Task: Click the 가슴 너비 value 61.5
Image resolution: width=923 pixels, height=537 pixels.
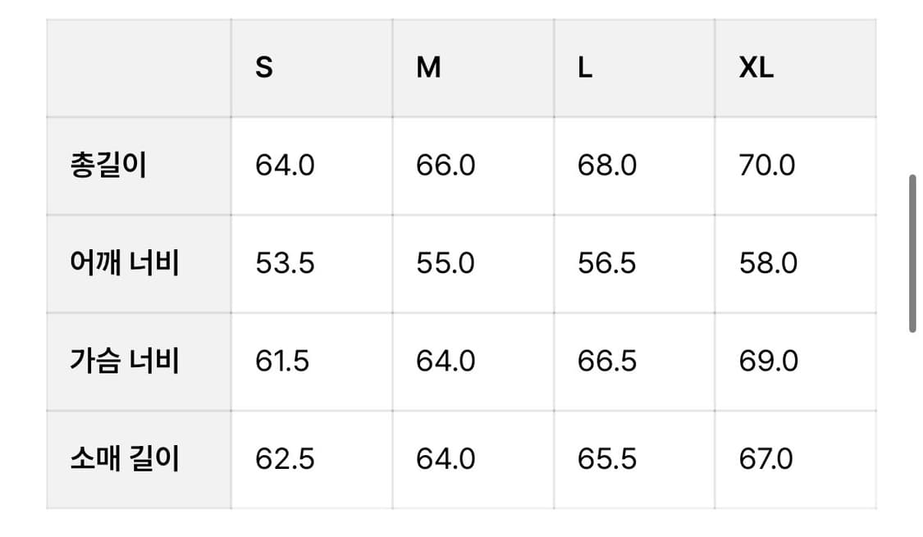Action: (282, 361)
